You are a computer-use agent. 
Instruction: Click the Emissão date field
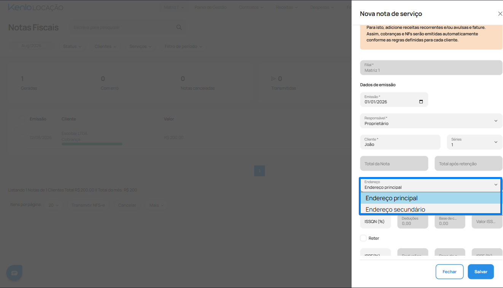pyautogui.click(x=394, y=100)
